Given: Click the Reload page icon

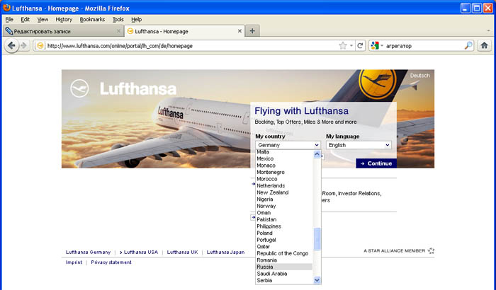Looking at the screenshot, I should (x=360, y=46).
